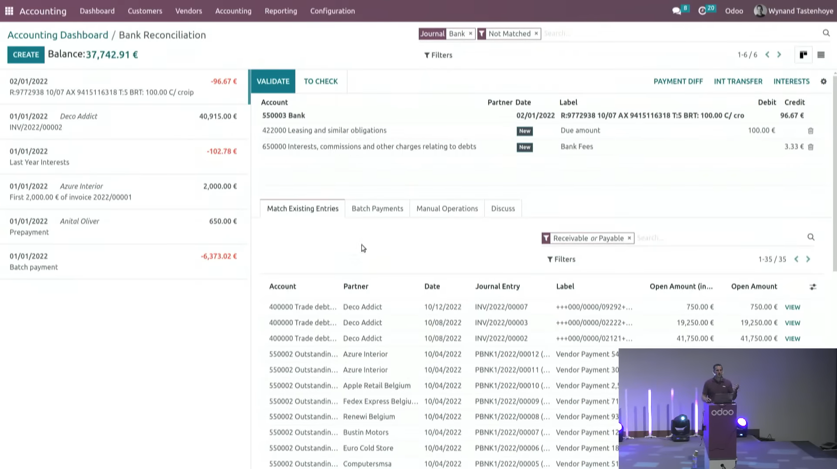Go to next page of bank statements

coord(779,55)
